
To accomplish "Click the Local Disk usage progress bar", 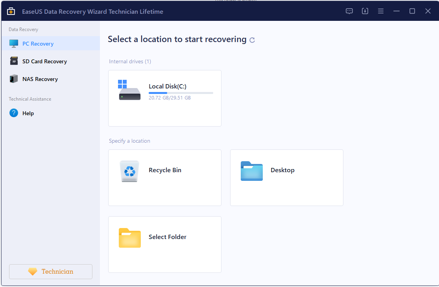I will [x=181, y=93].
